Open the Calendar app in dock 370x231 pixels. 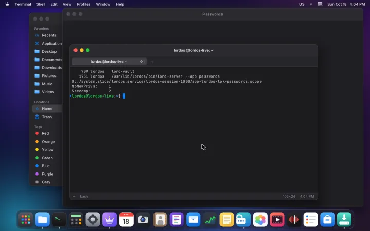point(126,220)
